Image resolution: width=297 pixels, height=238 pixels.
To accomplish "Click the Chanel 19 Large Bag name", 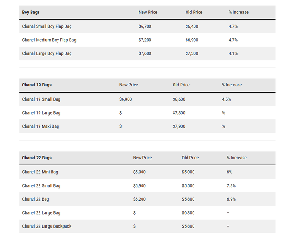I will (41, 113).
